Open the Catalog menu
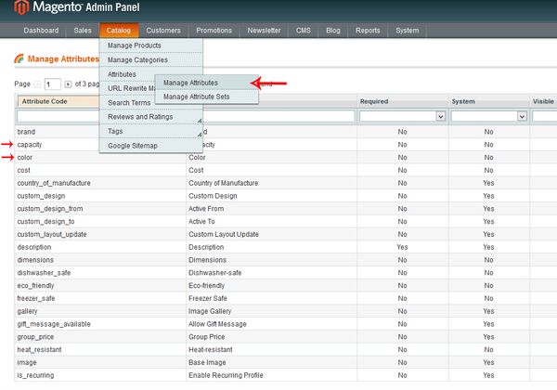Image resolution: width=557 pixels, height=390 pixels. [119, 31]
